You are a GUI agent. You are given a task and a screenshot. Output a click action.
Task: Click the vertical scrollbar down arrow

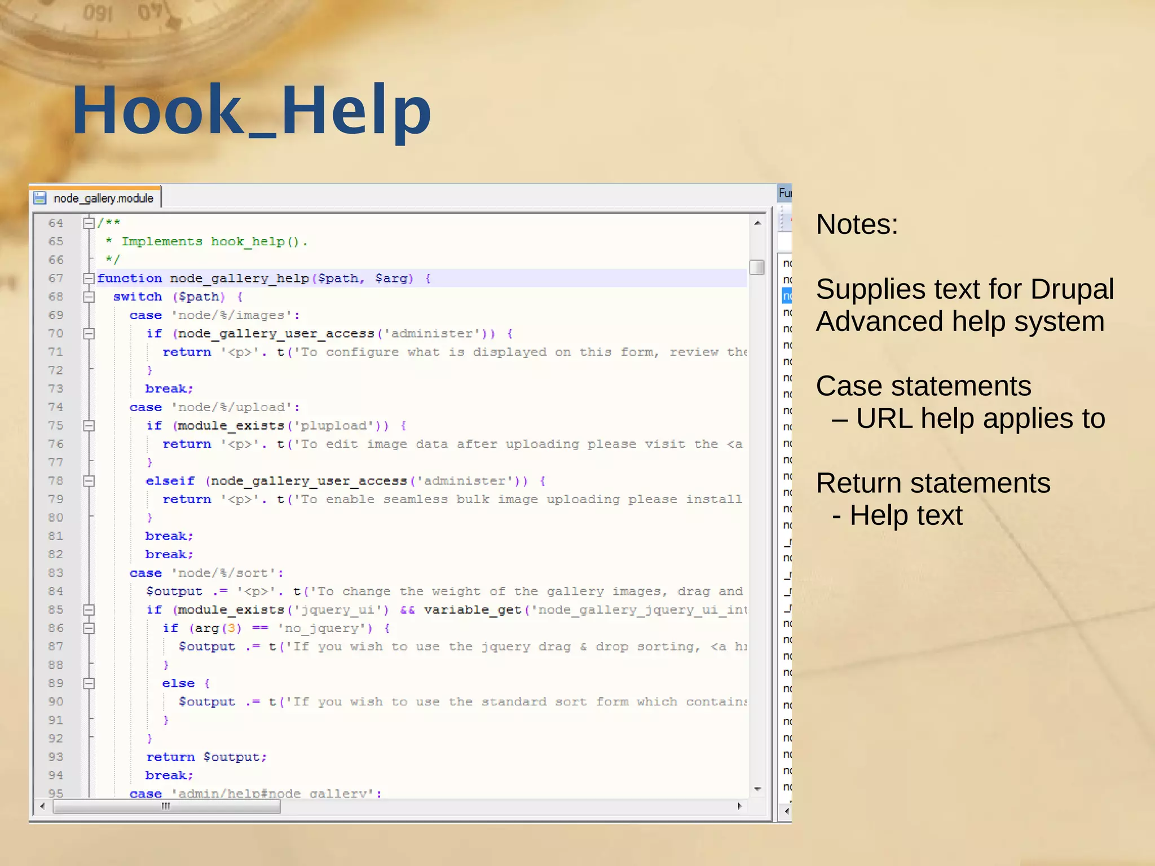click(757, 789)
